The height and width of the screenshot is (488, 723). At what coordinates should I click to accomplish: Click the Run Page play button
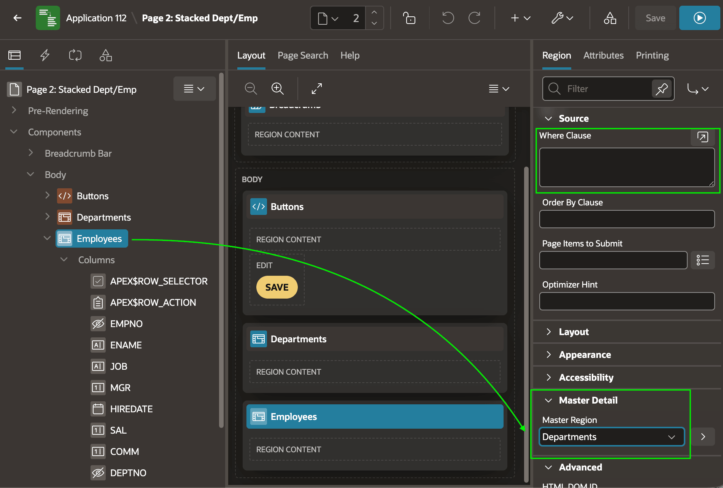tap(699, 18)
